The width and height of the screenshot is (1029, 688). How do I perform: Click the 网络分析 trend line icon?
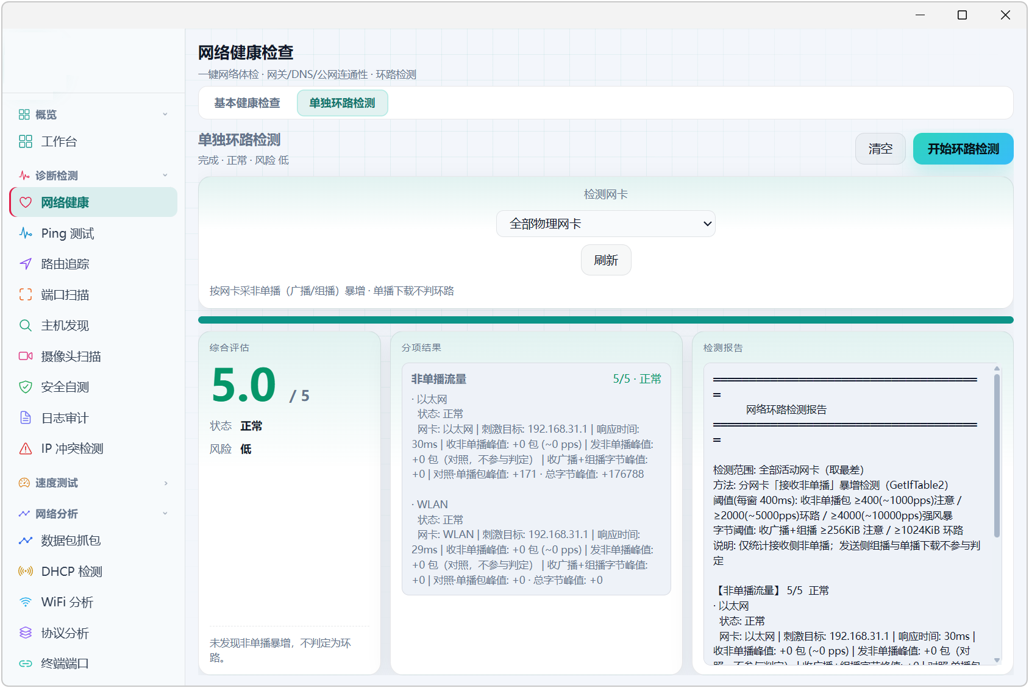[x=24, y=514]
